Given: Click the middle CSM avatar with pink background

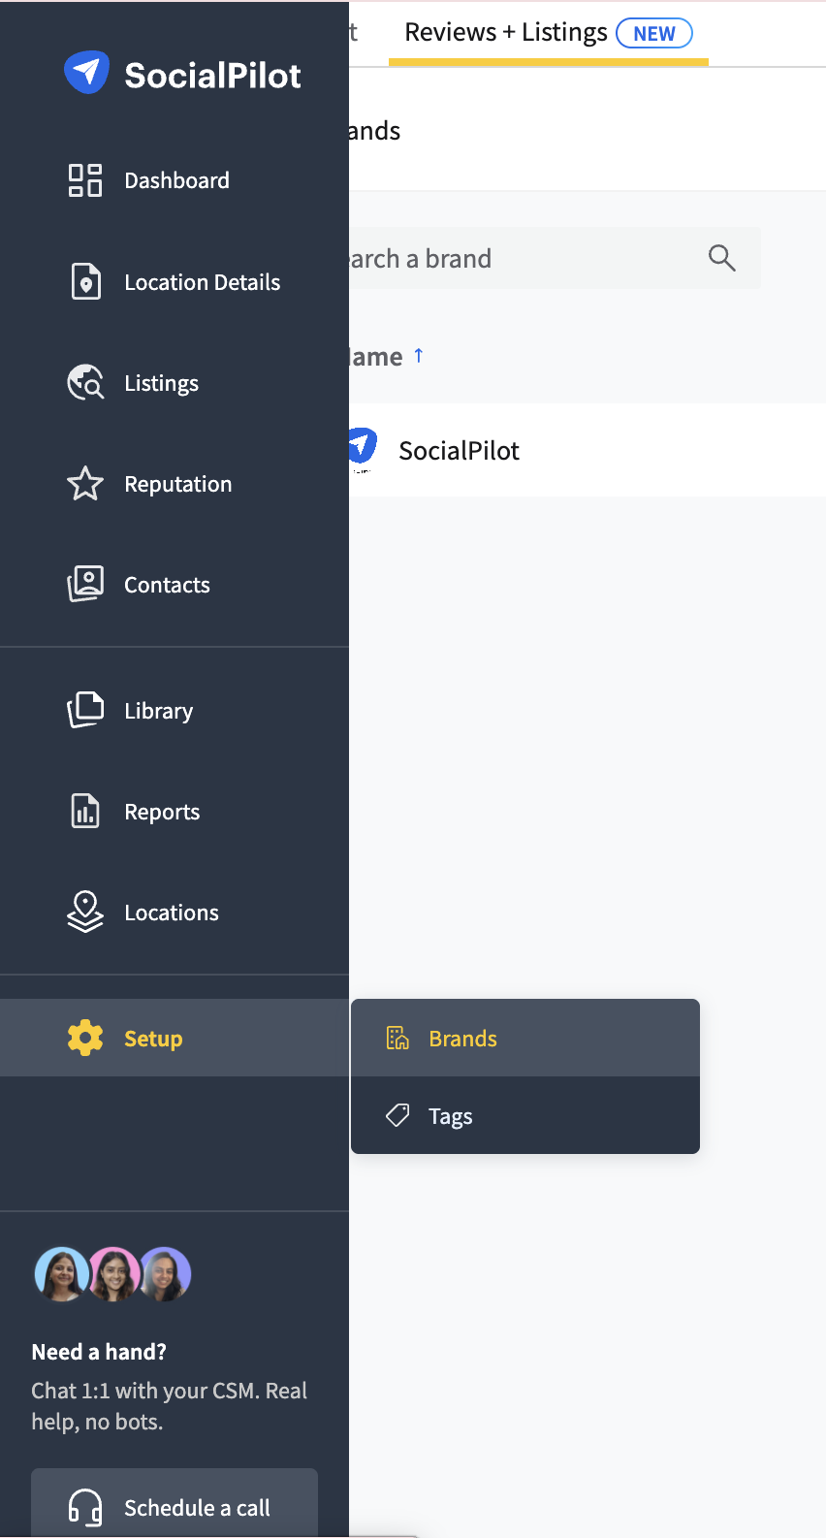Looking at the screenshot, I should [115, 1273].
